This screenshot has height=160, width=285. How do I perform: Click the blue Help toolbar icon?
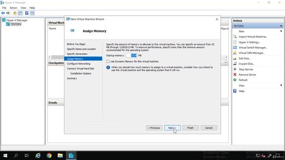pos(27,13)
